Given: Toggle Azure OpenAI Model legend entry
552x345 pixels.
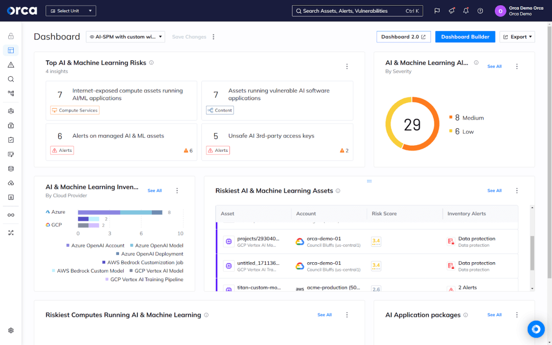Looking at the screenshot, I should (157, 245).
